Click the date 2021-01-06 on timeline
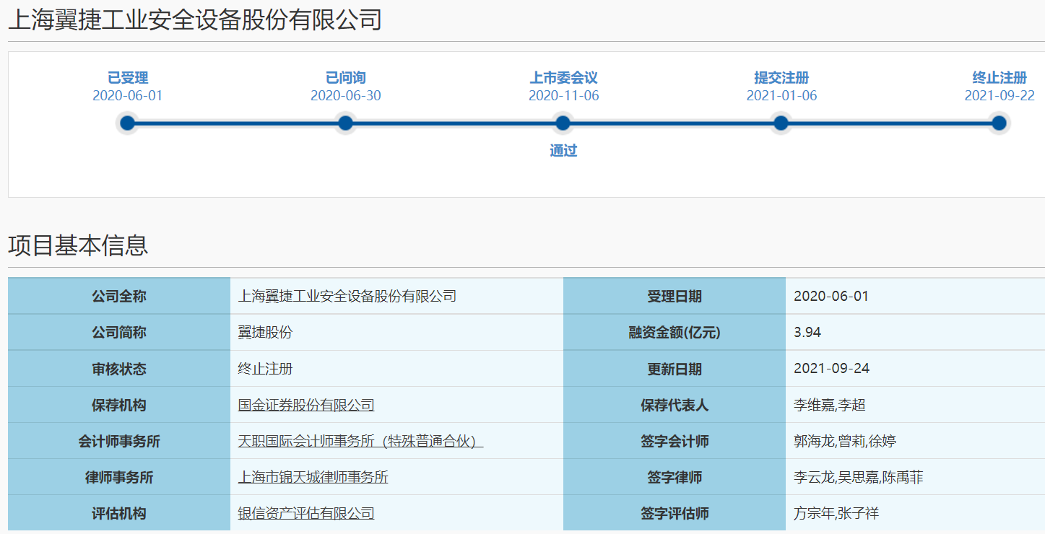This screenshot has width=1045, height=534. pyautogui.click(x=782, y=96)
